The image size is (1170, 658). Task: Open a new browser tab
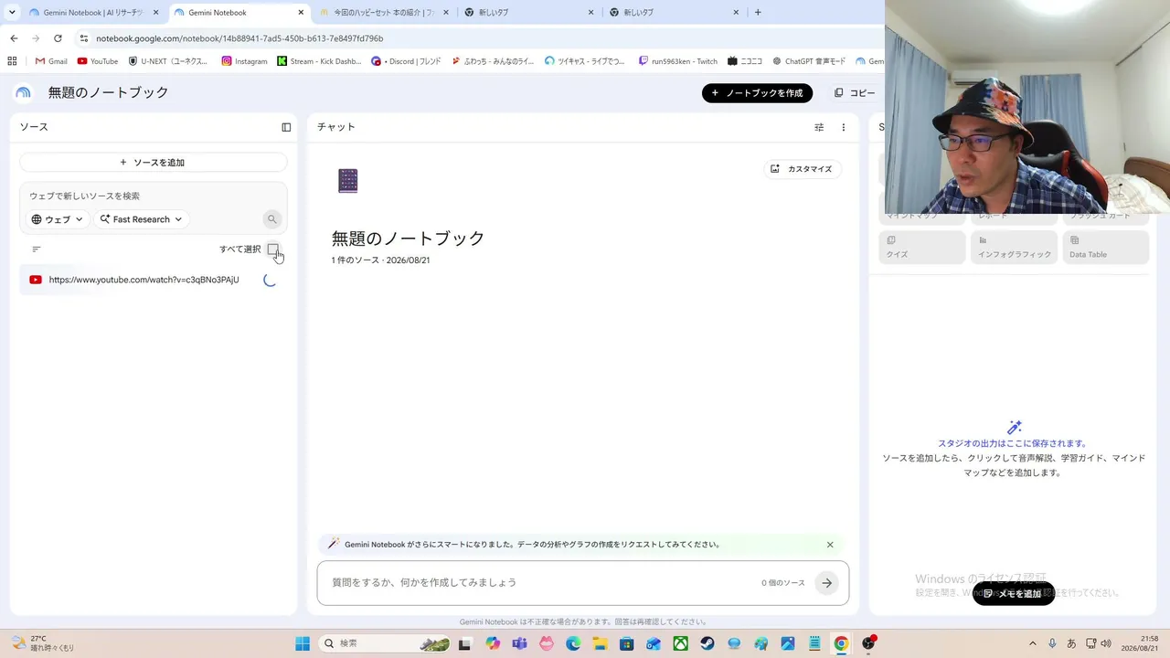point(758,13)
